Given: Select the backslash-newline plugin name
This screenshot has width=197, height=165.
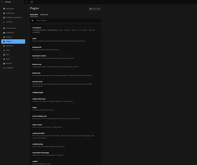Looking at the screenshot, I should click(x=39, y=56).
